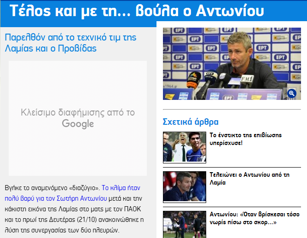
Task: Open thumbnail for 'Όταν βρίσκεσαι τόσο νωρίς' article
Action: coord(185,225)
